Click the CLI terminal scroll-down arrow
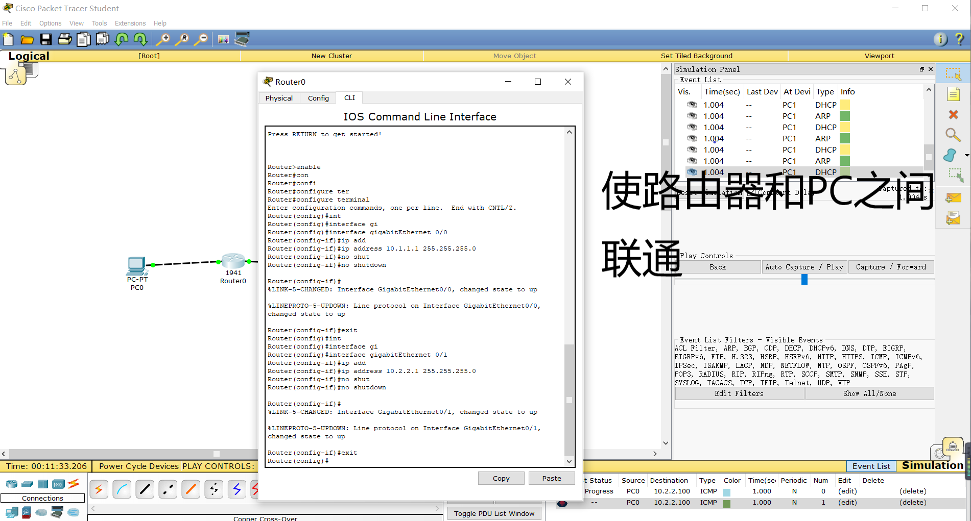971x521 pixels. click(x=569, y=461)
